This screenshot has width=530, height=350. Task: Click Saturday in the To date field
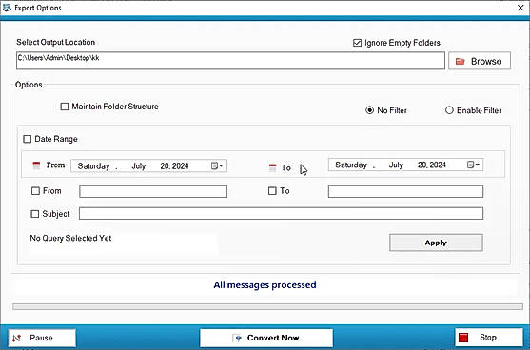(351, 165)
